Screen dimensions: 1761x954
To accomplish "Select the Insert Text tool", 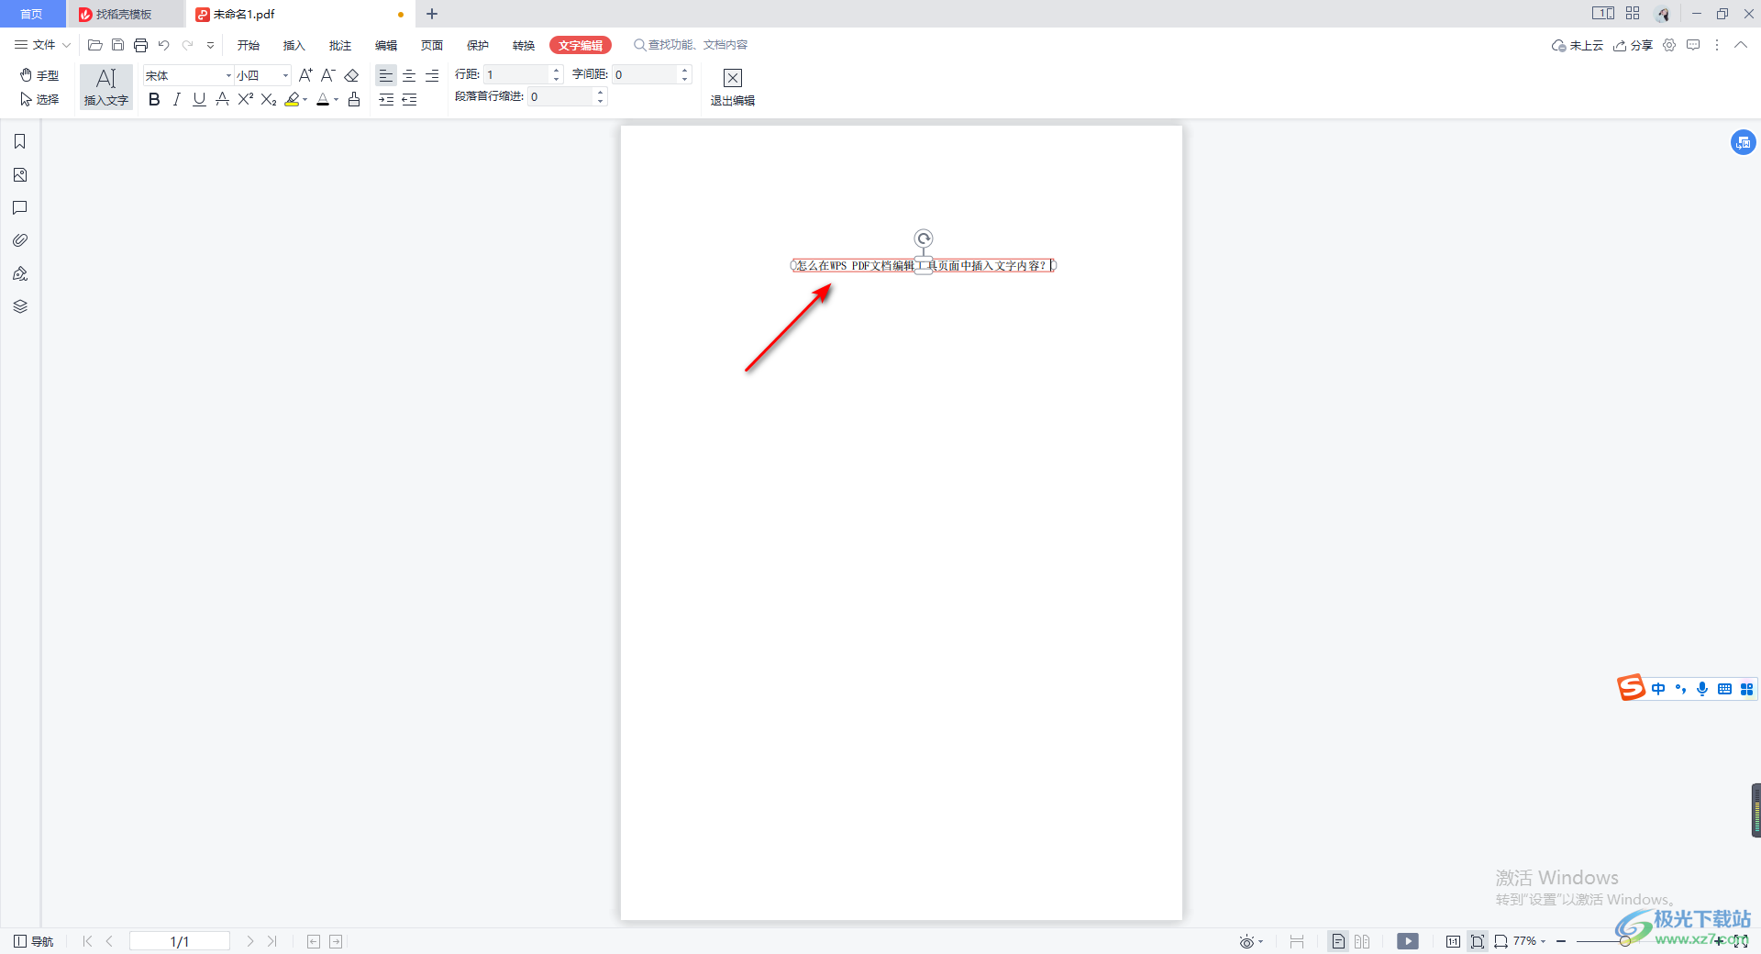I will 106,87.
